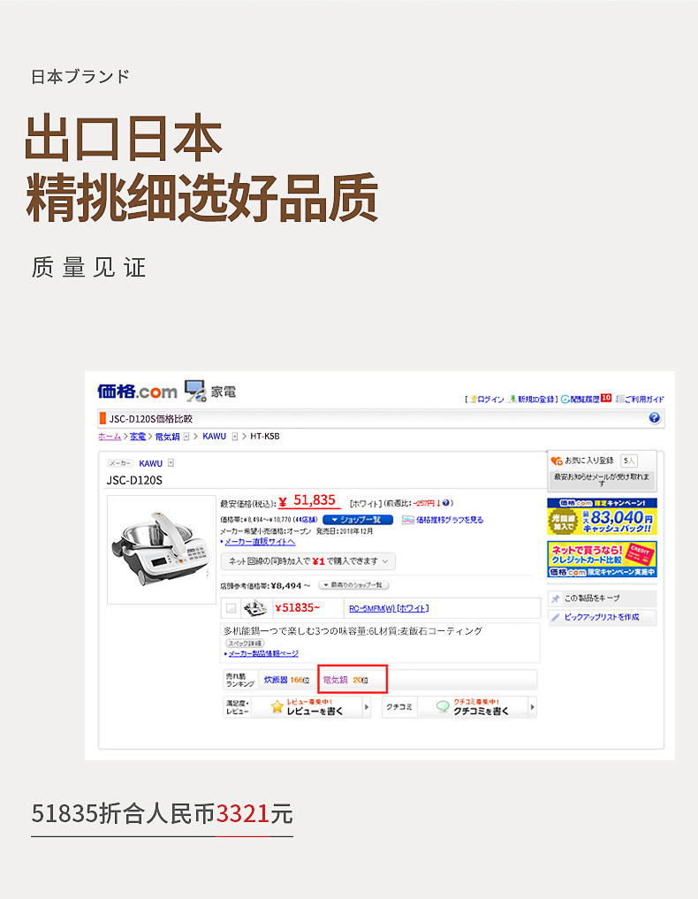Open the ホーム breadcrumb link

pyautogui.click(x=110, y=437)
